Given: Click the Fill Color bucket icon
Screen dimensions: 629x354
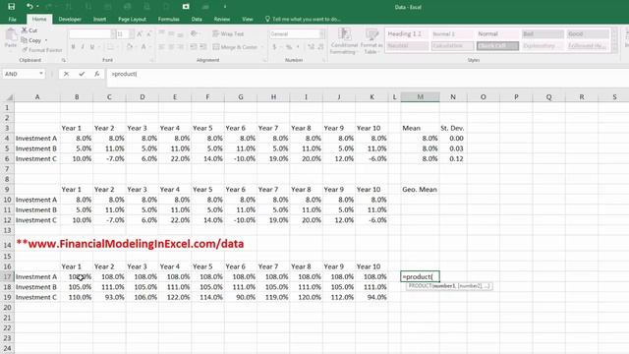Looking at the screenshot, I should click(129, 47).
